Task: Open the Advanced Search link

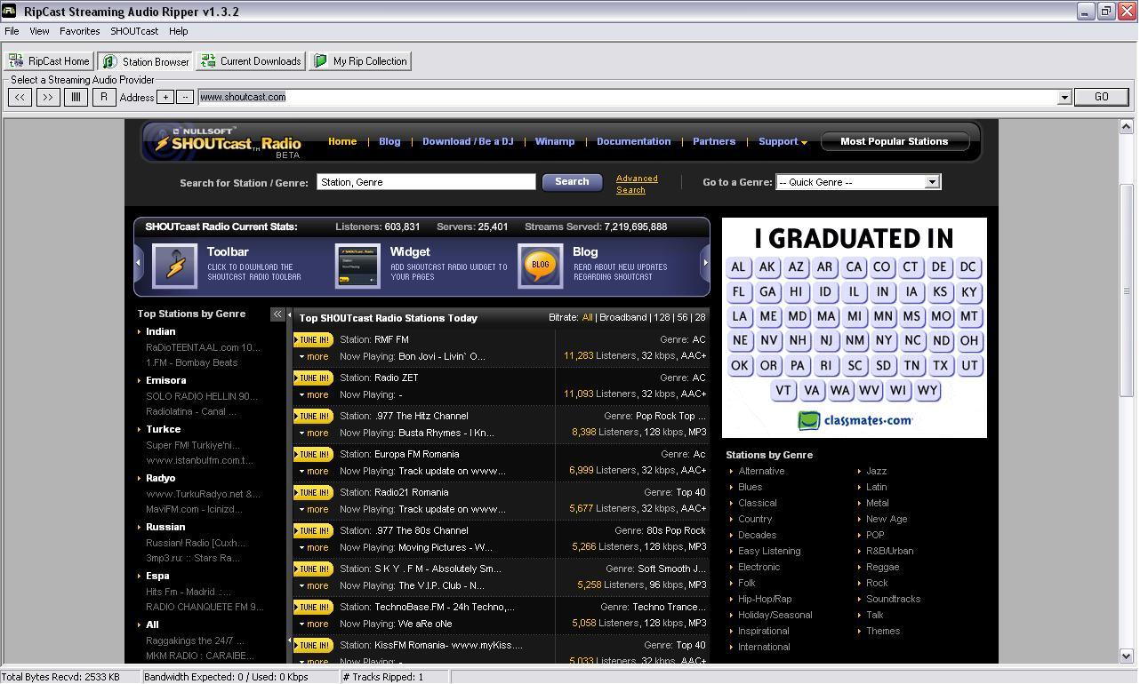Action: pos(637,184)
